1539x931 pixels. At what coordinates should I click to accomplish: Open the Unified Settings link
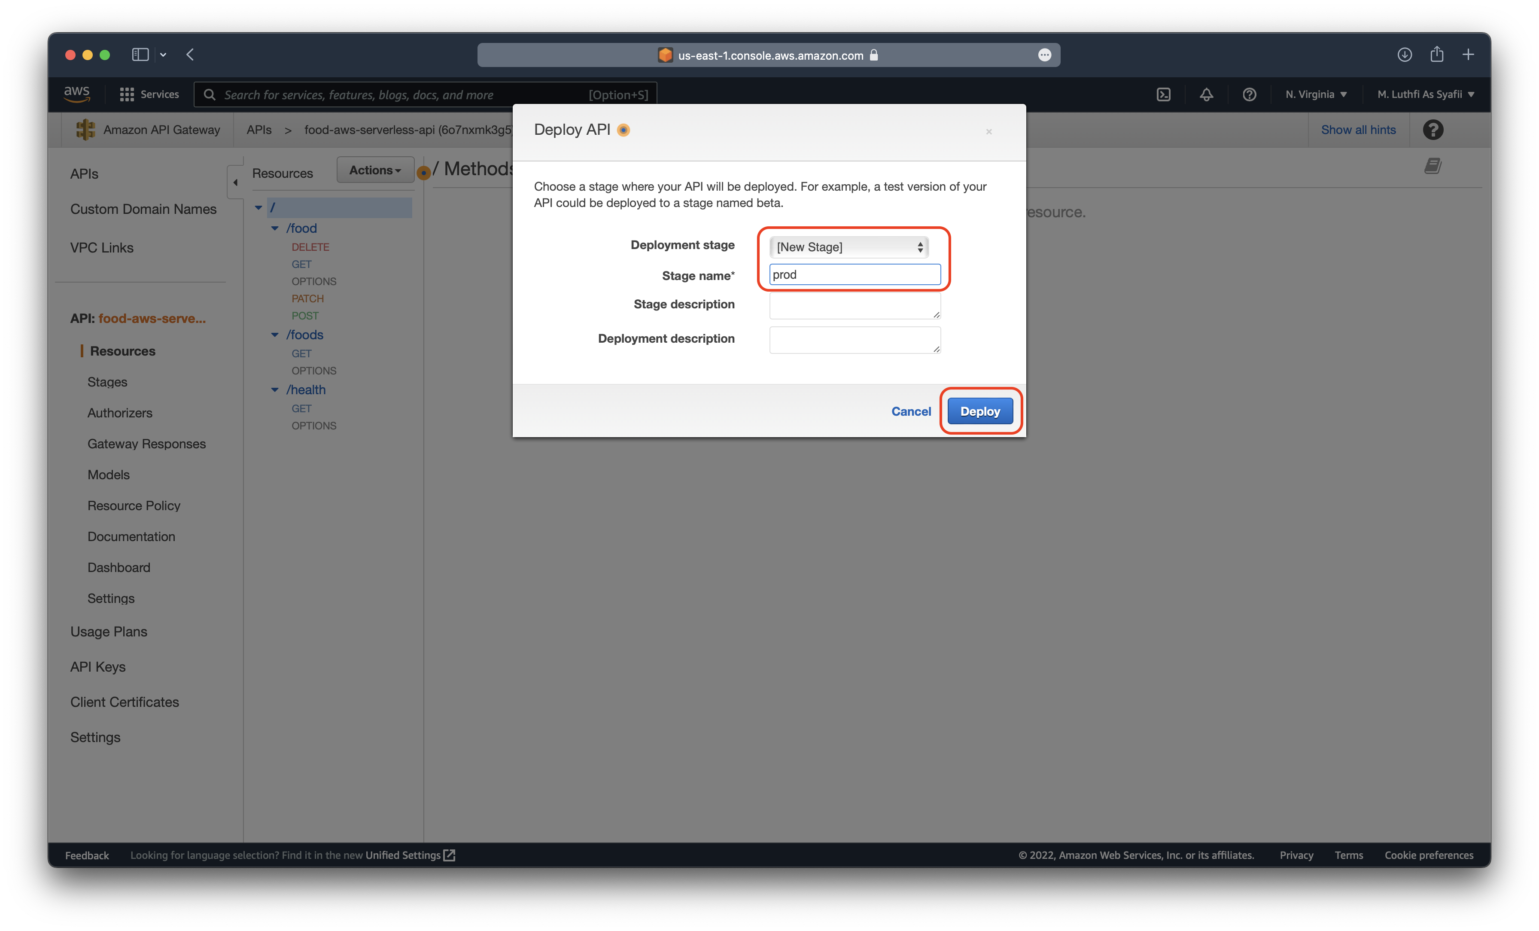pyautogui.click(x=403, y=855)
